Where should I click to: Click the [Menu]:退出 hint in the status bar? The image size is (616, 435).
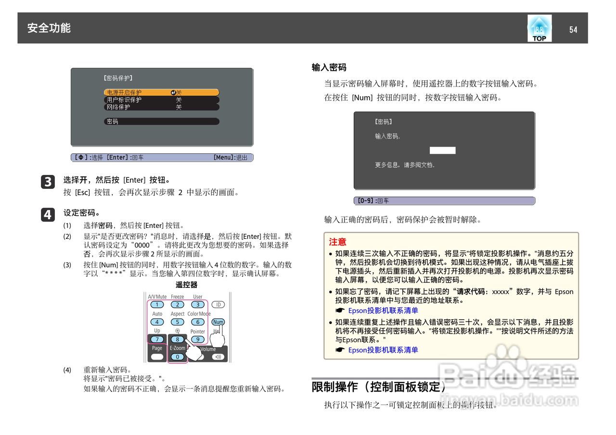point(230,158)
